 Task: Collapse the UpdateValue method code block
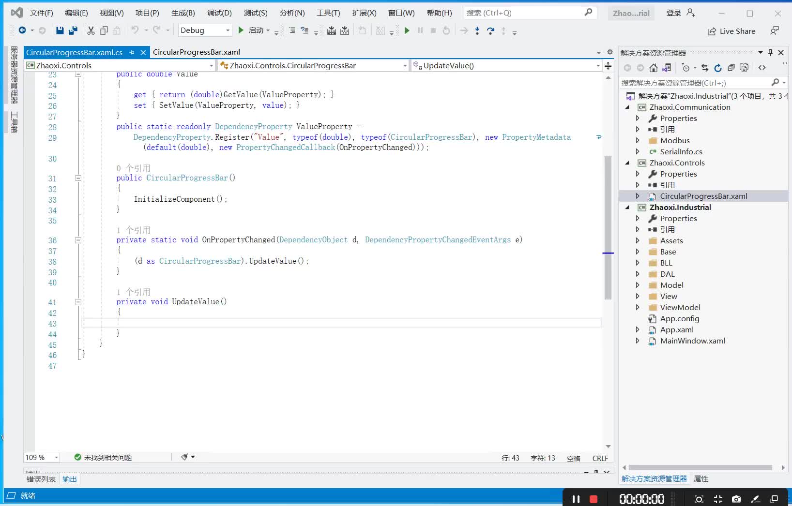coord(78,302)
